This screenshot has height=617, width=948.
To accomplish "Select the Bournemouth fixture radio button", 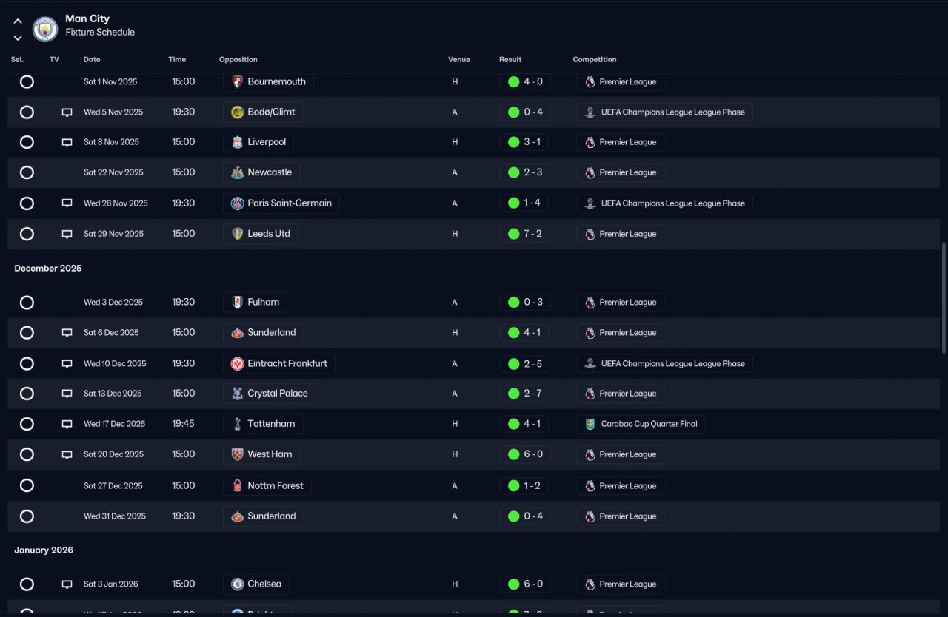I will click(x=27, y=81).
